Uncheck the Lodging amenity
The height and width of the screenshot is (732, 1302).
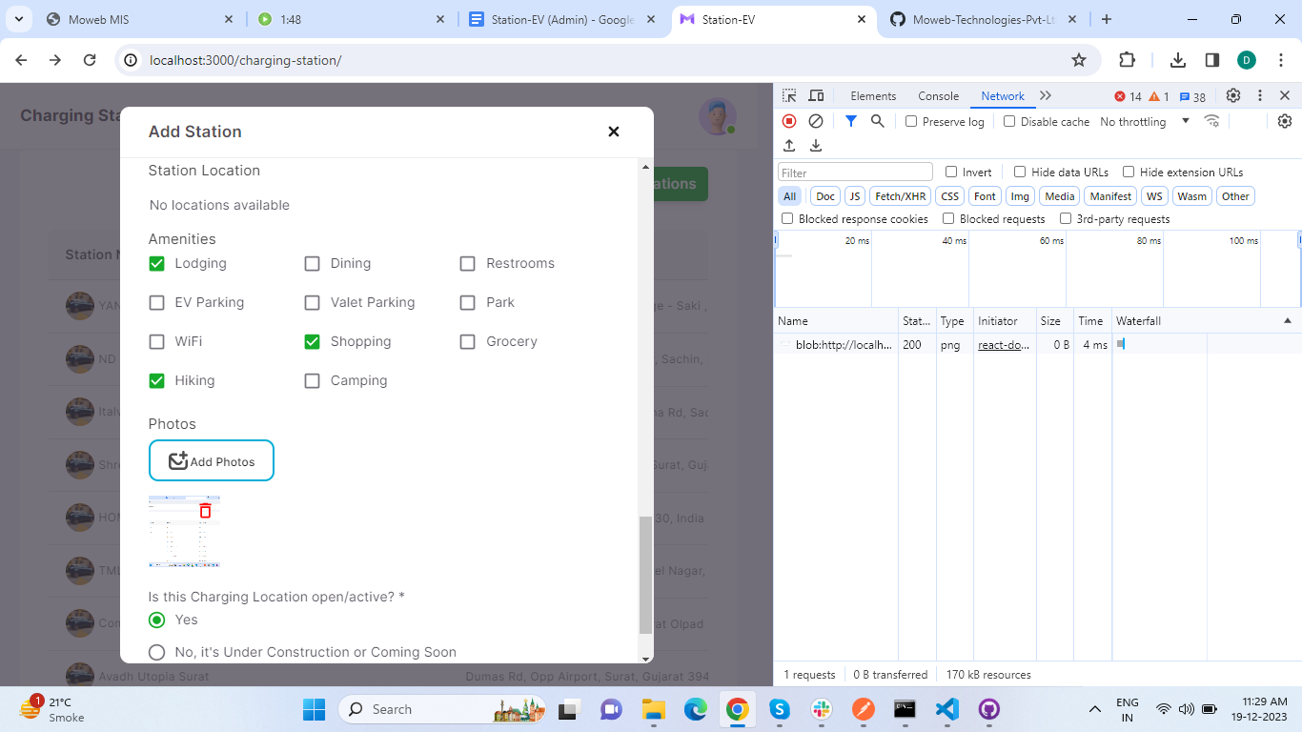157,264
